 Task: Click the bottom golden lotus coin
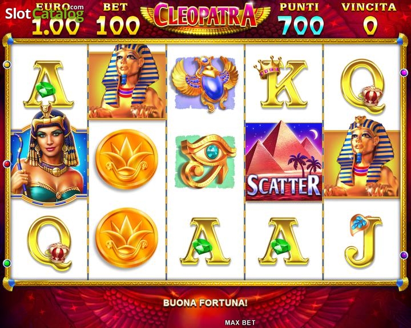127,238
